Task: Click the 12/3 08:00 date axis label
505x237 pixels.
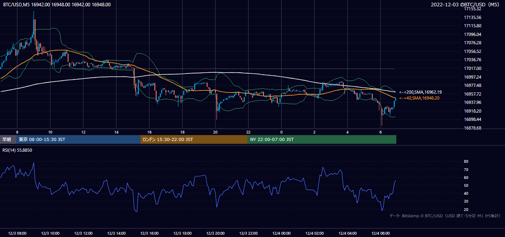Action: click(17, 233)
